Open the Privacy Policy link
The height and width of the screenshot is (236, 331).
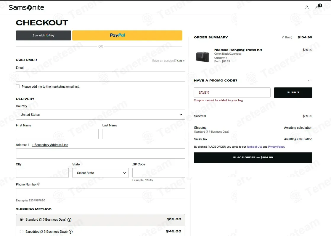point(276,147)
